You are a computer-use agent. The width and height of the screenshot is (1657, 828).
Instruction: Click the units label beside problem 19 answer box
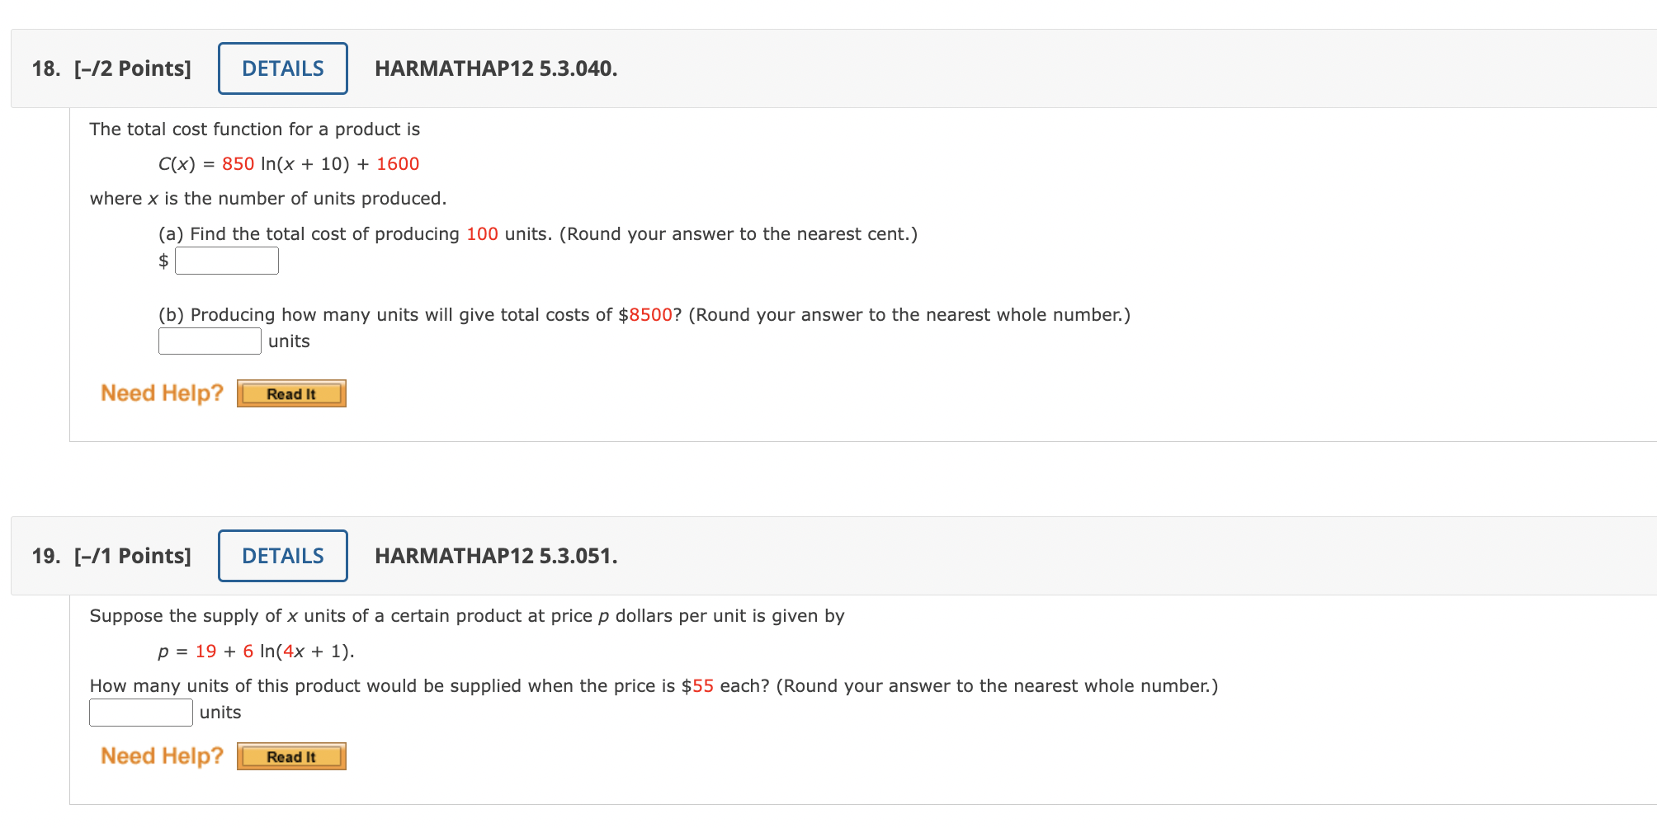[x=220, y=711]
